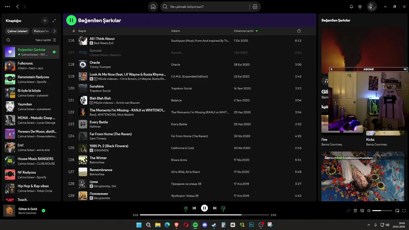Go to Spotify Home via house icon
409x230 pixels.
coord(153,7)
